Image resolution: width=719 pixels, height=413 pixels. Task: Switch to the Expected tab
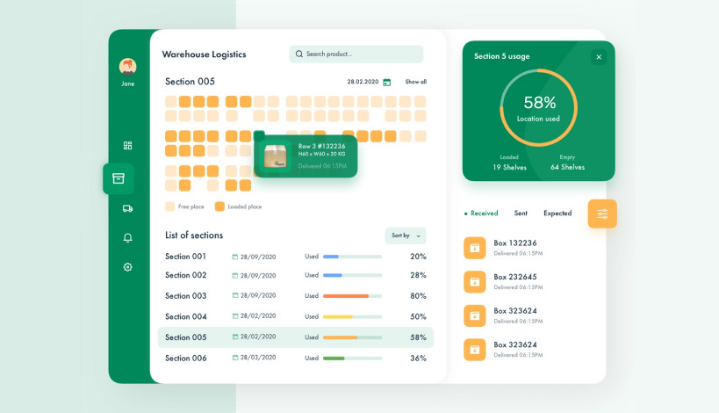click(557, 214)
